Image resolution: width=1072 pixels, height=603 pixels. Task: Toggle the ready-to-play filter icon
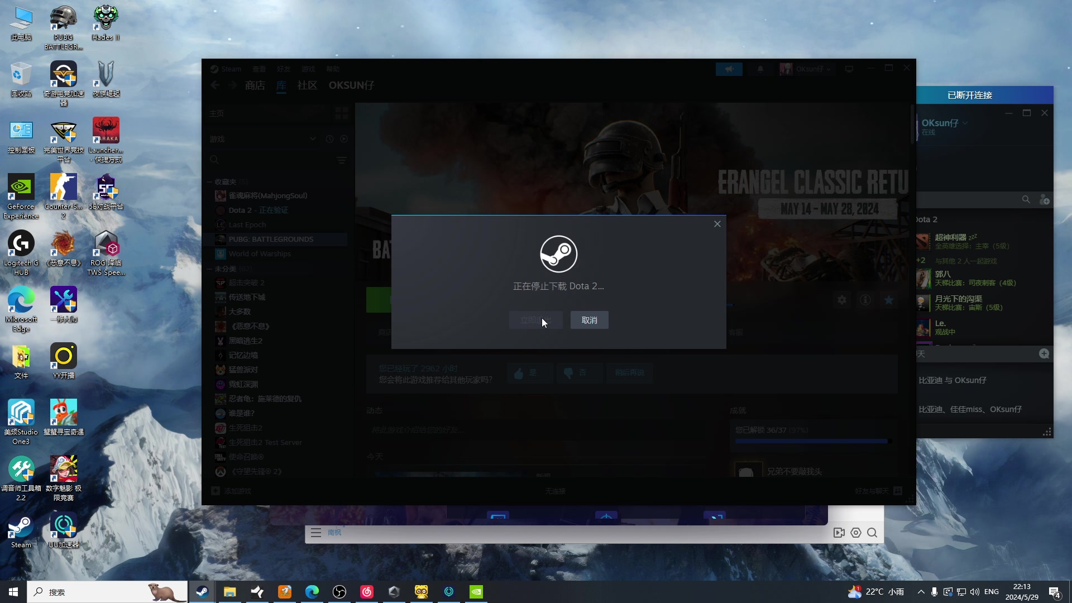point(344,139)
